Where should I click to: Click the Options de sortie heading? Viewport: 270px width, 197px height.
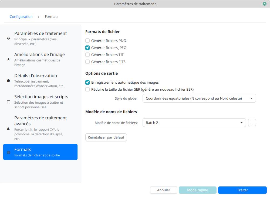(102, 73)
